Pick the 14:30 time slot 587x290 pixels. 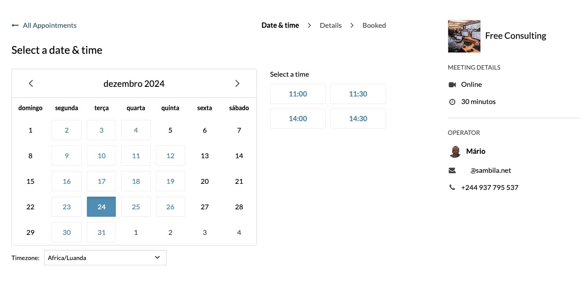tap(358, 119)
